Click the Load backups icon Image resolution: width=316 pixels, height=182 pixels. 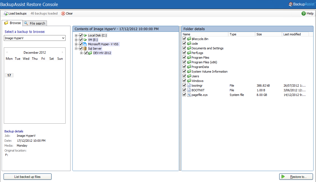[x=5, y=13]
